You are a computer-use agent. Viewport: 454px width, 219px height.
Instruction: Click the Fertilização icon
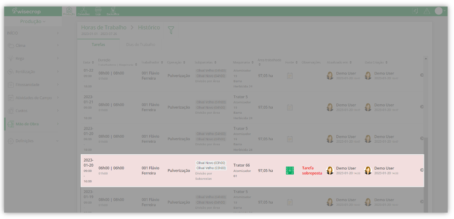point(11,72)
